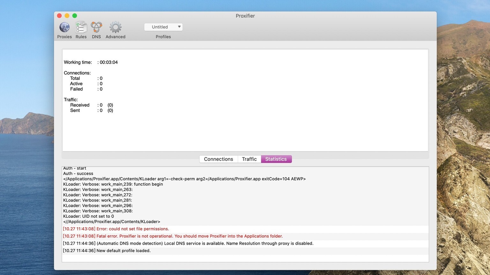Maximize the Proxifier window with green button
Viewport: 490px width, 275px height.
[x=75, y=16]
